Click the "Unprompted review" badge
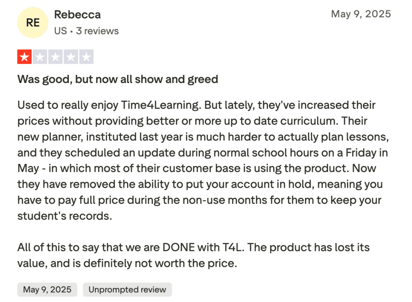 [127, 290]
